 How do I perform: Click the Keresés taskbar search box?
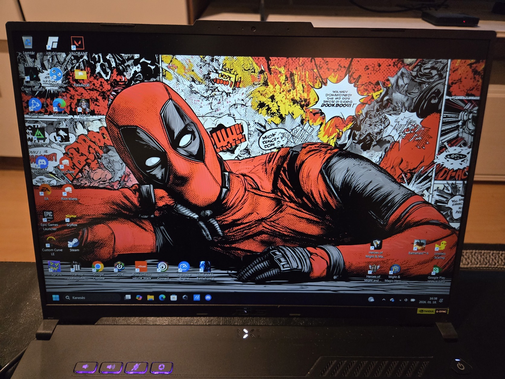(92, 298)
